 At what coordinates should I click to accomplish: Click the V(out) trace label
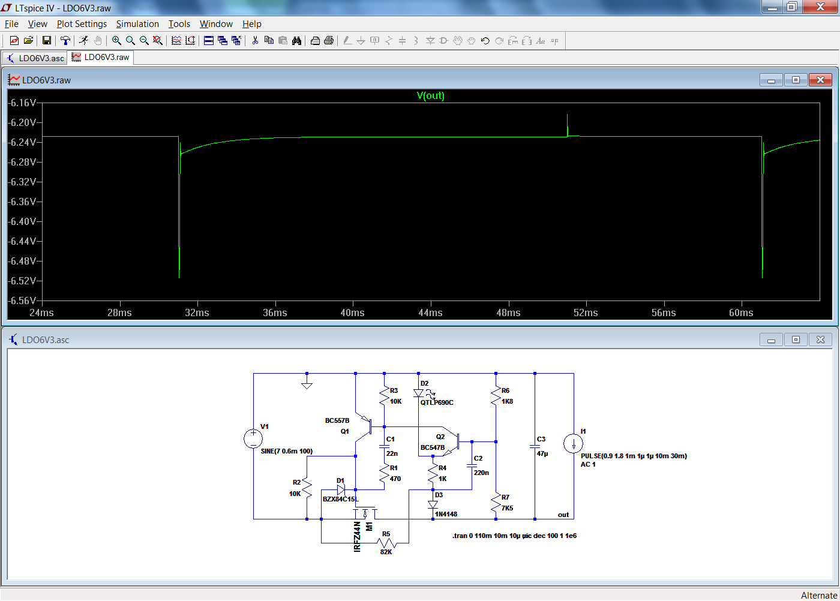point(431,96)
